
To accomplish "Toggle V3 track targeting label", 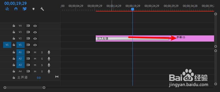I will tap(20, 32).
